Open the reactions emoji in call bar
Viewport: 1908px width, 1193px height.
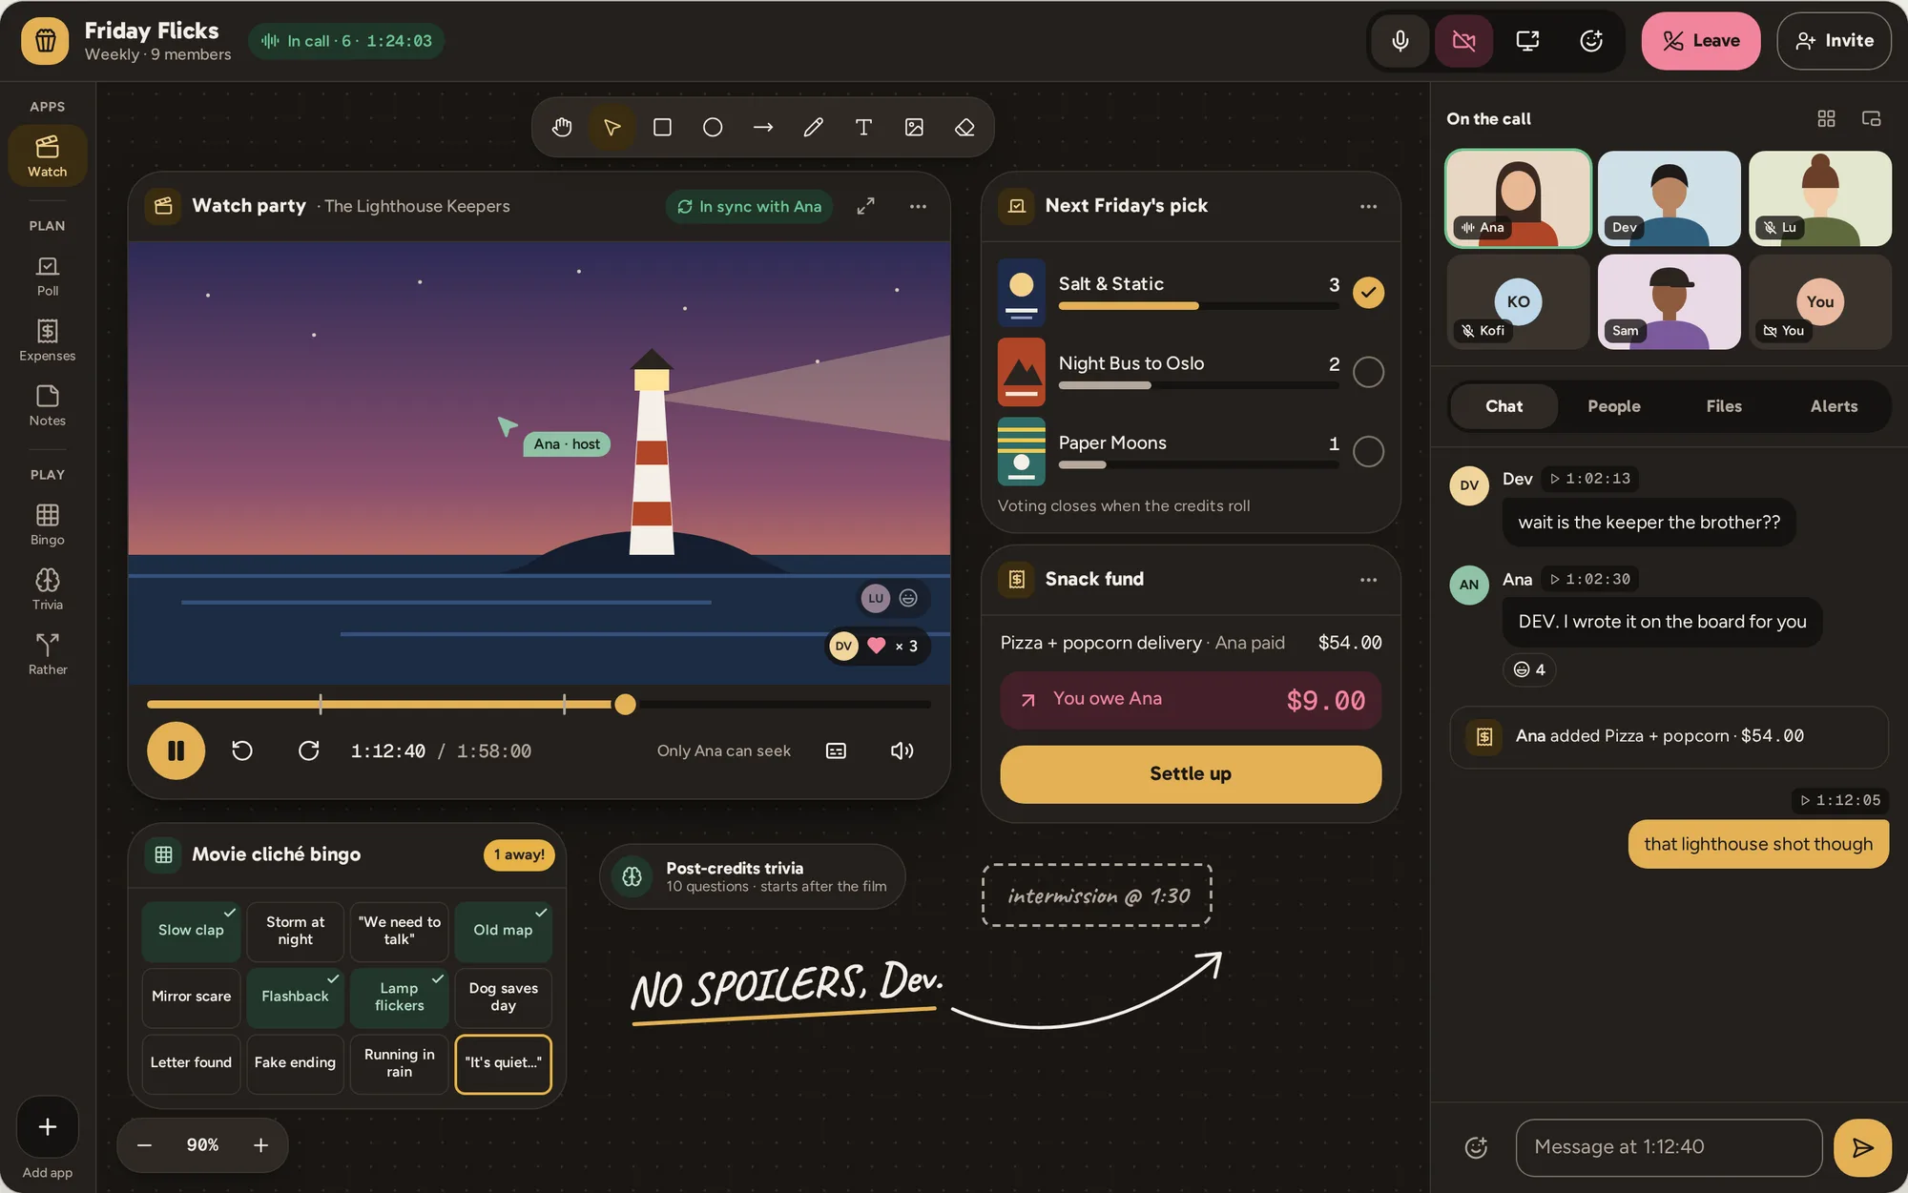point(1591,40)
